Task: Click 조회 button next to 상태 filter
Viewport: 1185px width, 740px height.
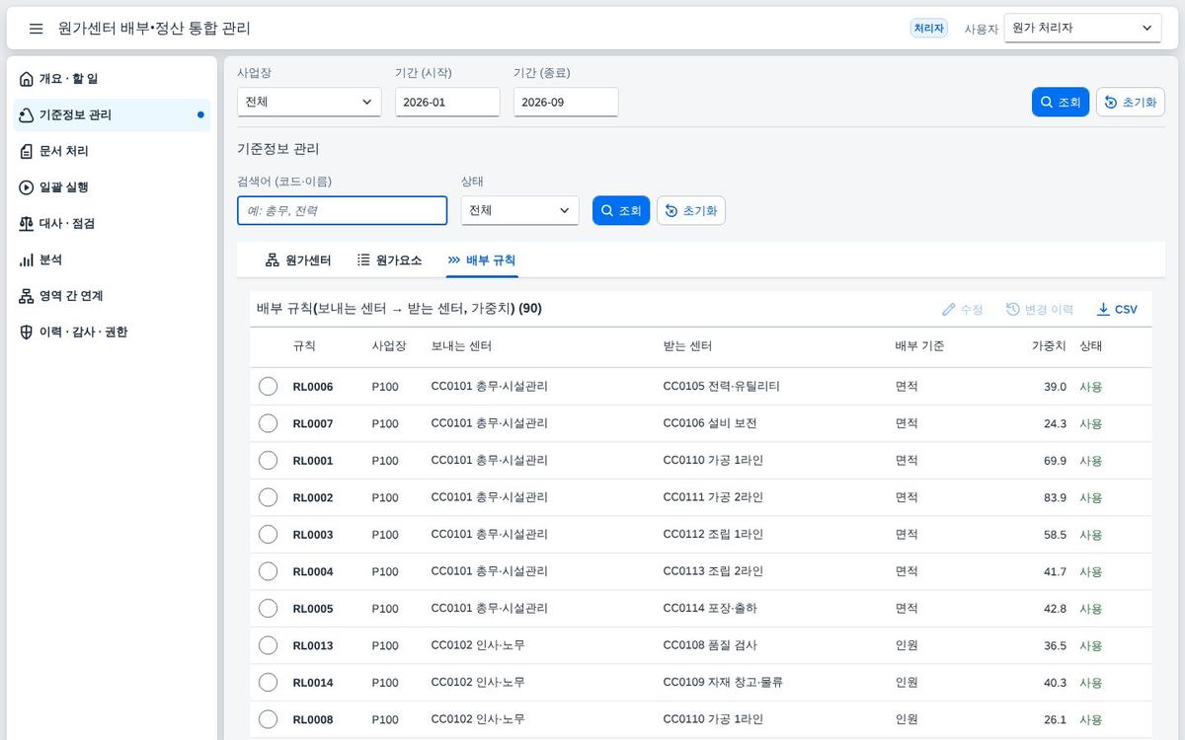Action: click(621, 211)
